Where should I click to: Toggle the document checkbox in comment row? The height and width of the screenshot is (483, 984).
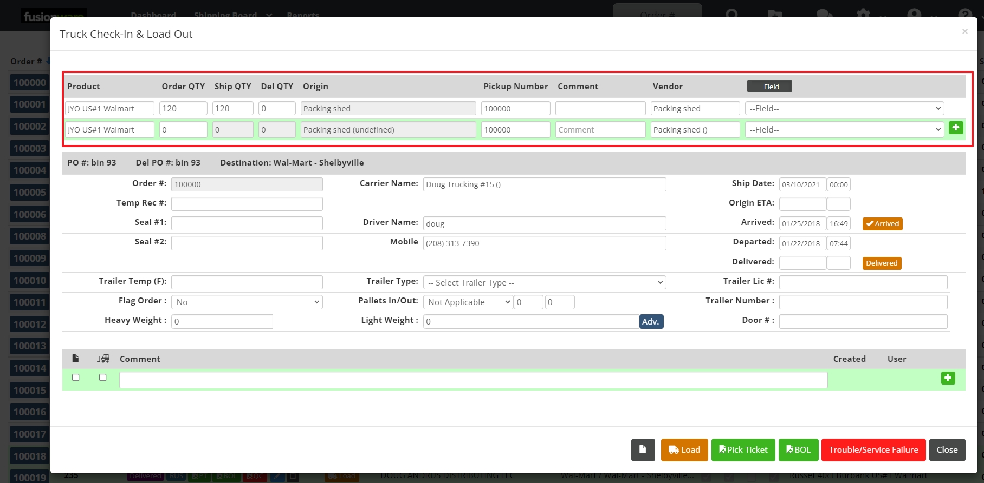(76, 378)
